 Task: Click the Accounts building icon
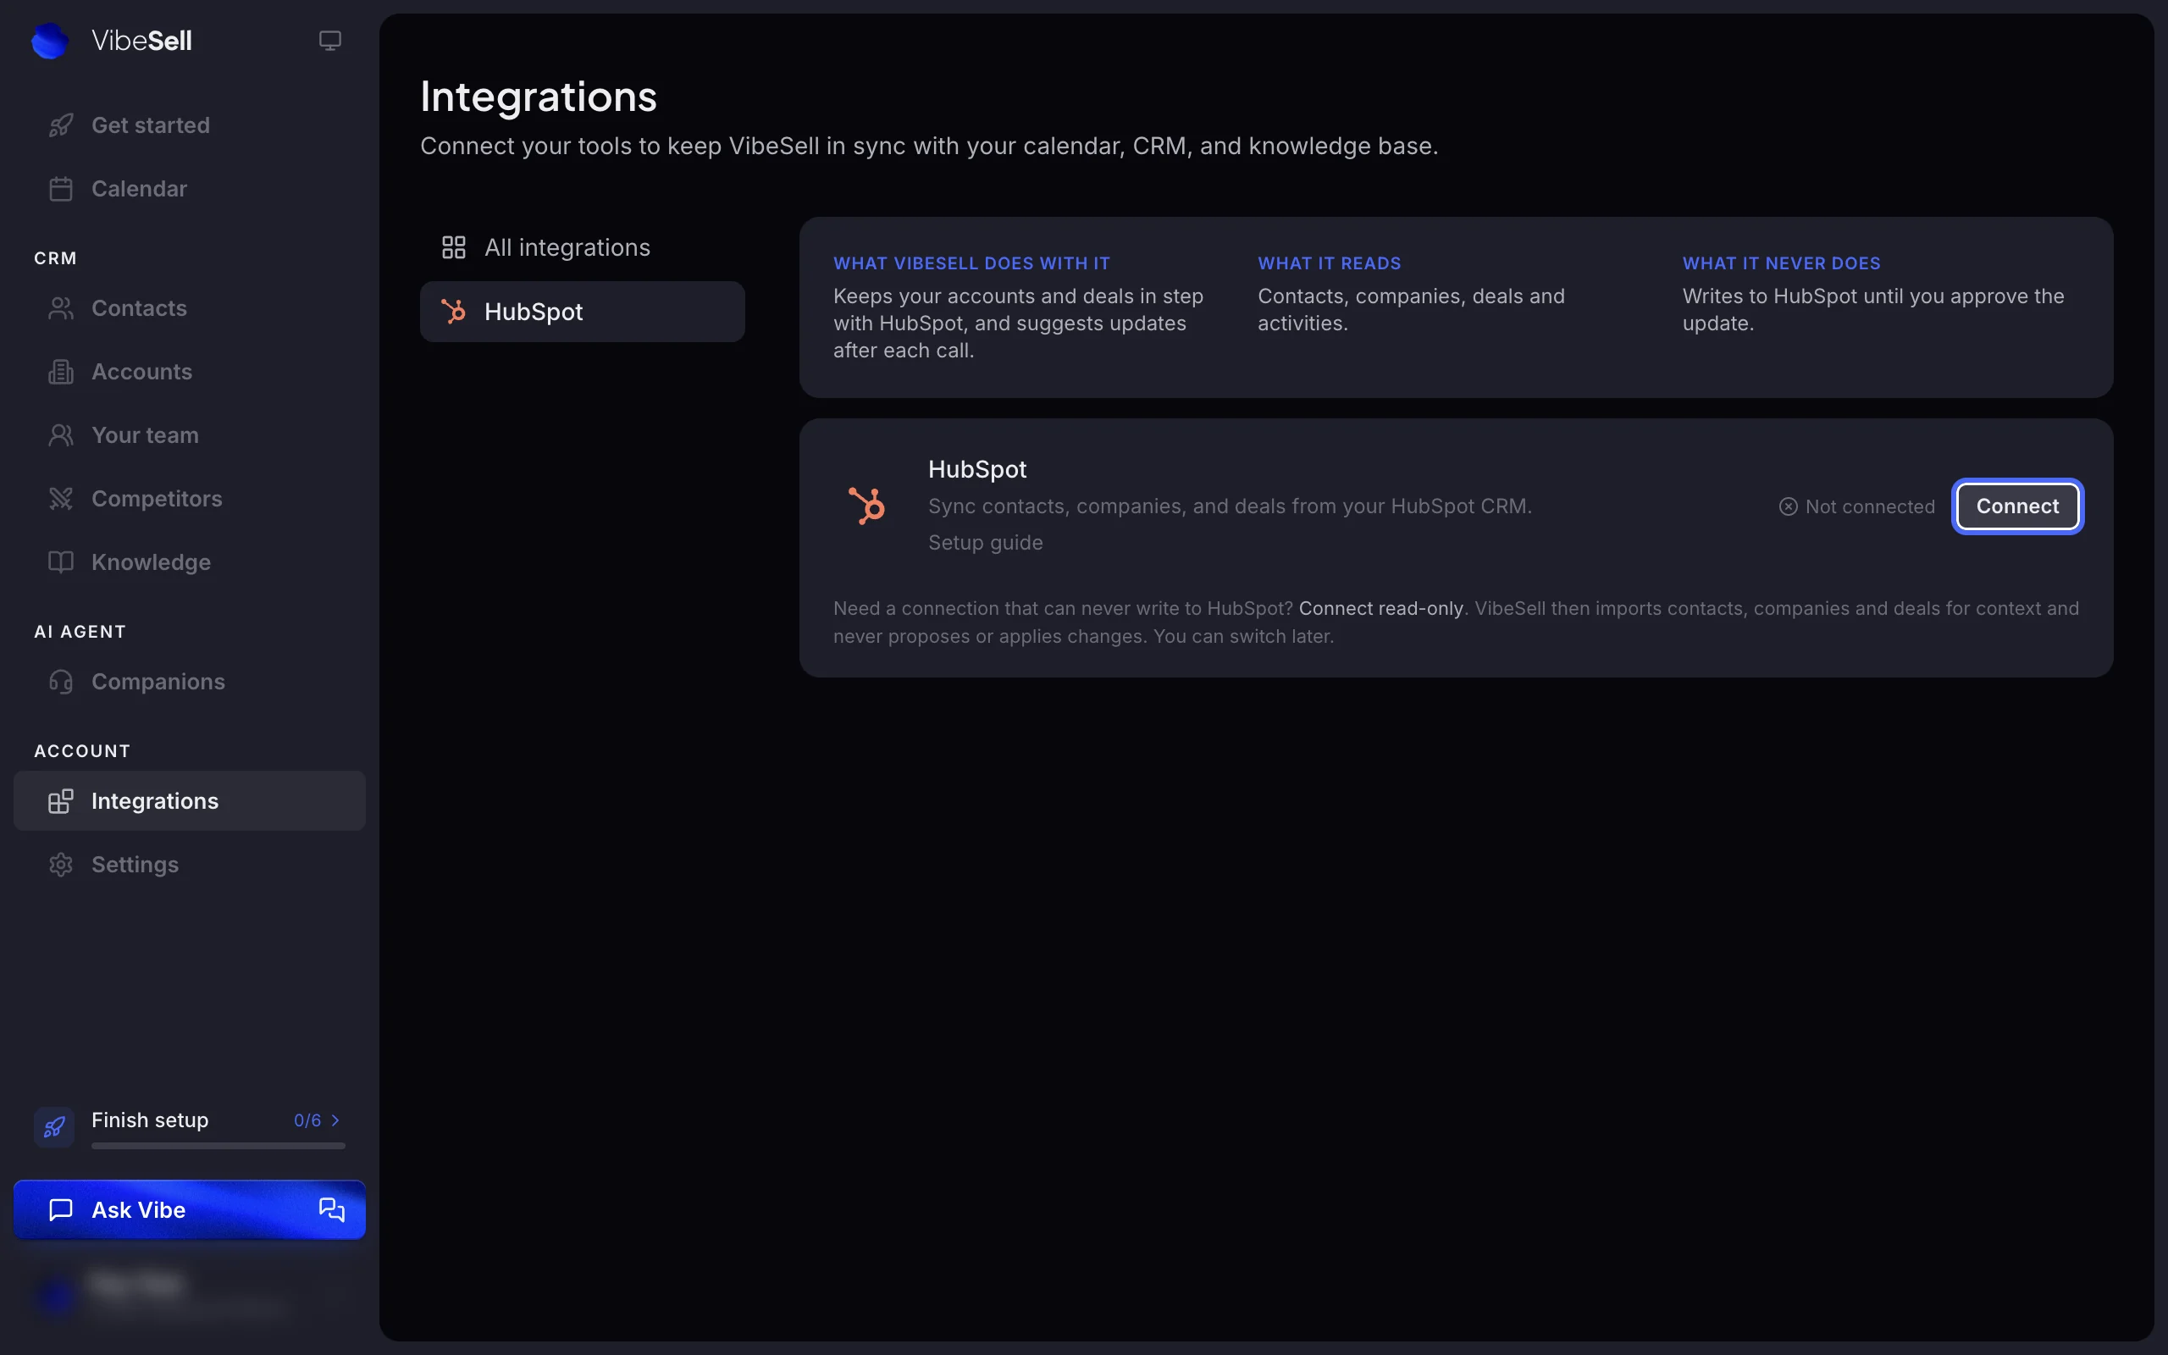pos(61,372)
